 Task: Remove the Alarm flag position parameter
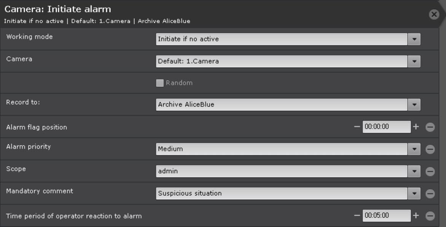point(430,127)
